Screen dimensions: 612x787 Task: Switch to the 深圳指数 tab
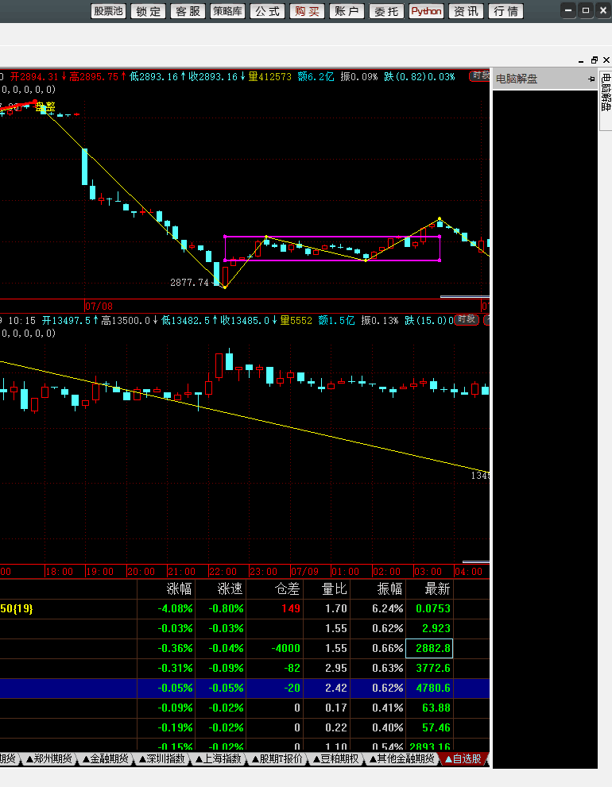point(162,758)
